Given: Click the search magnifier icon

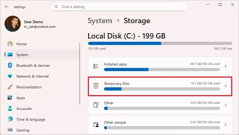Looking at the screenshot, I should pyautogui.click(x=56, y=7).
